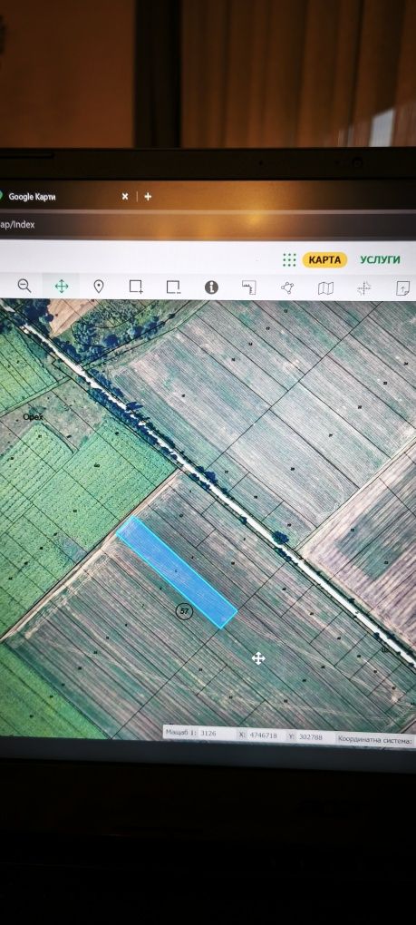Switch to the КАРТА tab

coord(324,260)
